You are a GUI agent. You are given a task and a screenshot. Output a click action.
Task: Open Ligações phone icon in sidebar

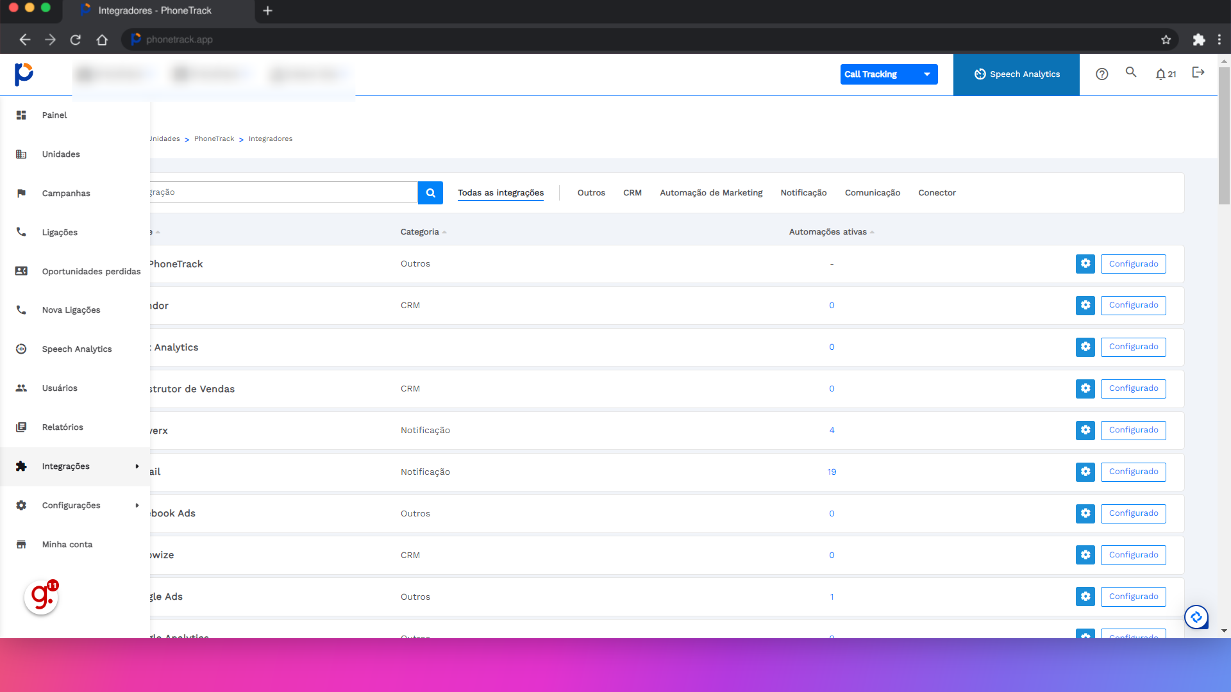(21, 232)
